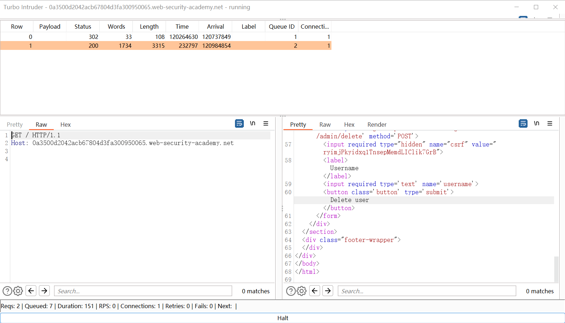
Task: Open the request pane hamburger options menu
Action: 266,123
